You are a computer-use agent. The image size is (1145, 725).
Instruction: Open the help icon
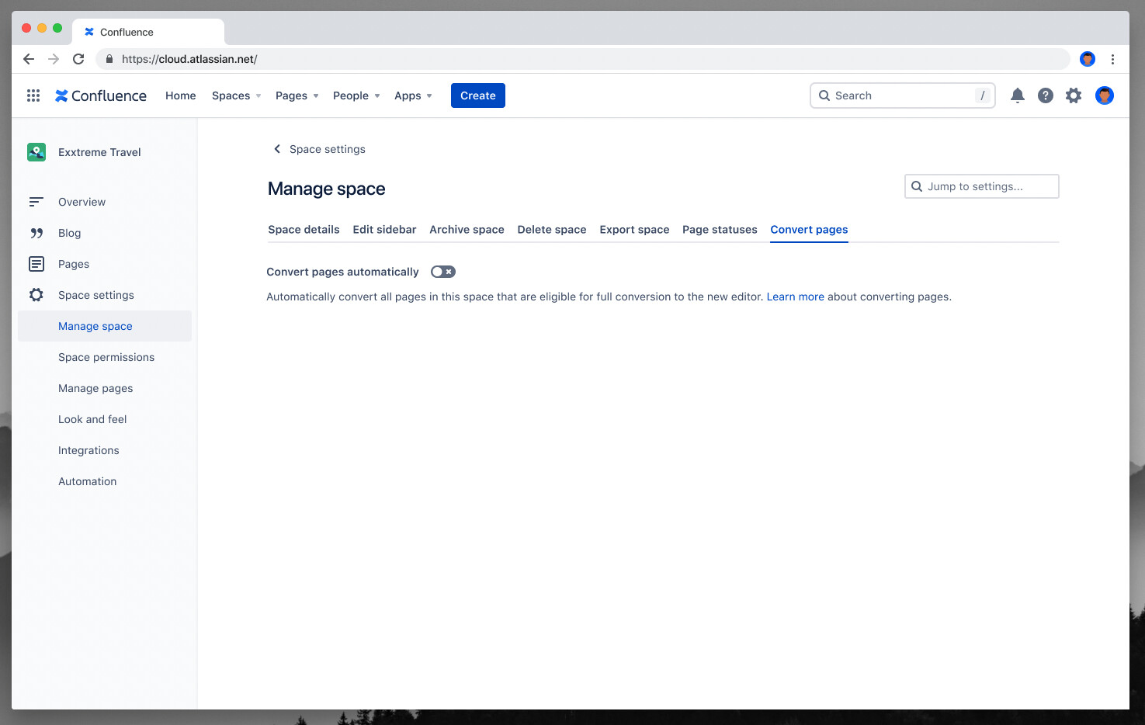pos(1046,95)
